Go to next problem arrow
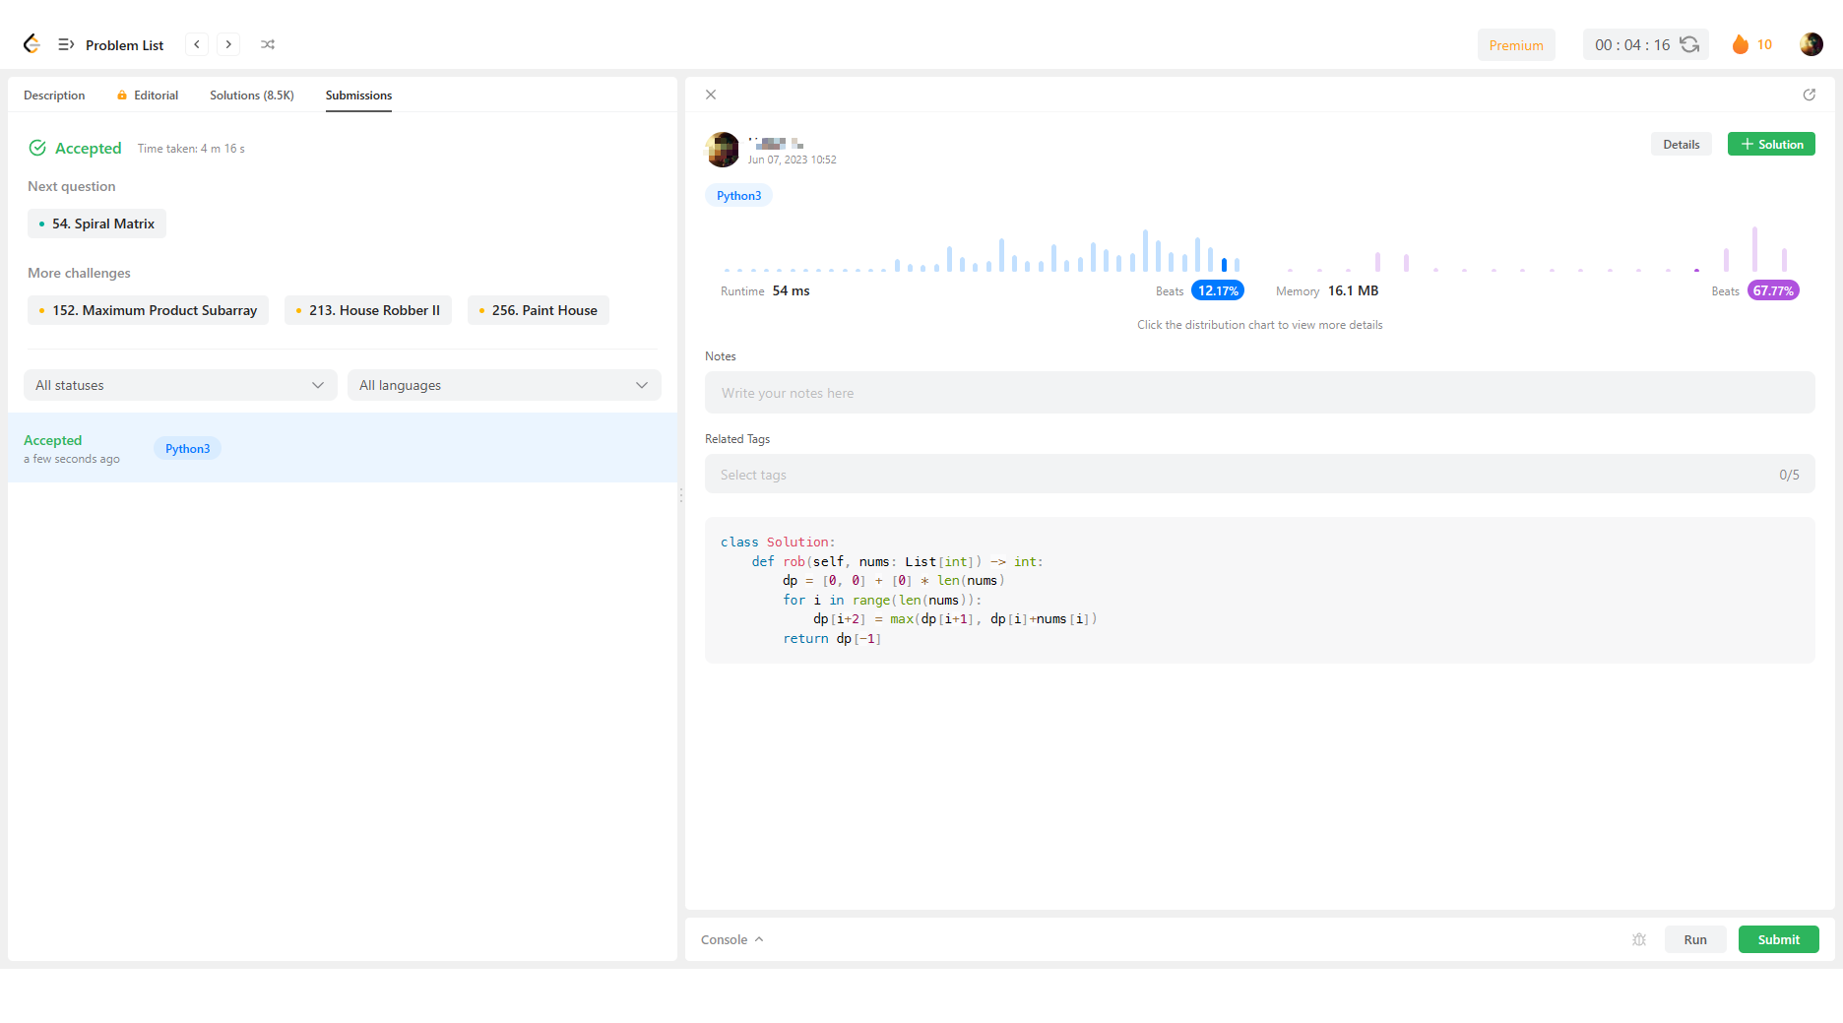1843x1023 pixels. coord(228,44)
